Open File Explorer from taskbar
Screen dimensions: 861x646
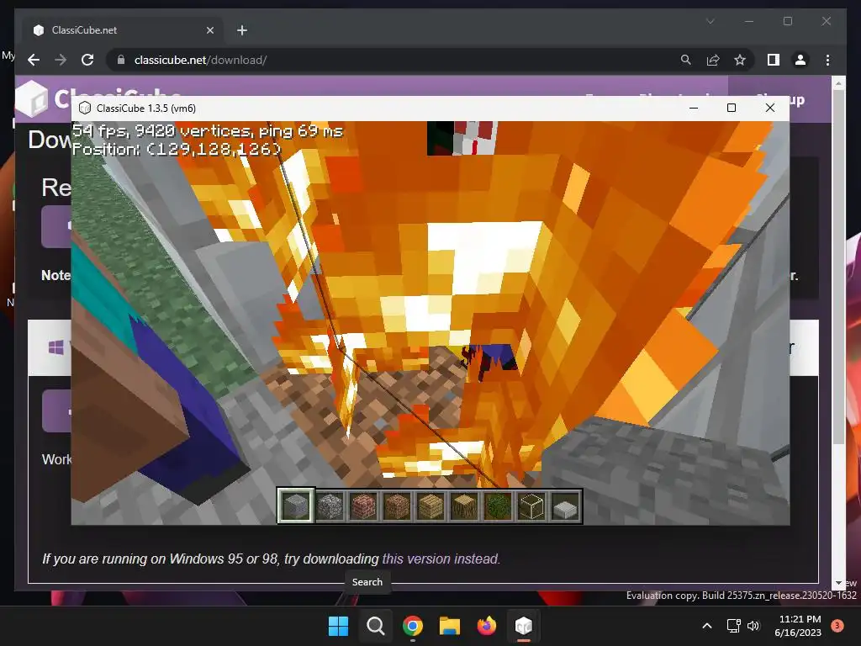450,626
